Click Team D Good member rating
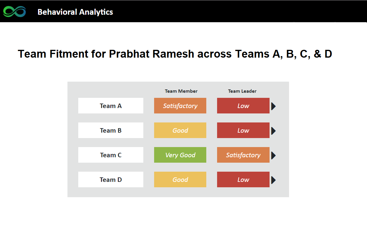The width and height of the screenshot is (367, 250). click(180, 179)
